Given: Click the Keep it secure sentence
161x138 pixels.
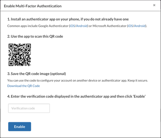Looking at the screenshot, I should [x=138, y=81].
